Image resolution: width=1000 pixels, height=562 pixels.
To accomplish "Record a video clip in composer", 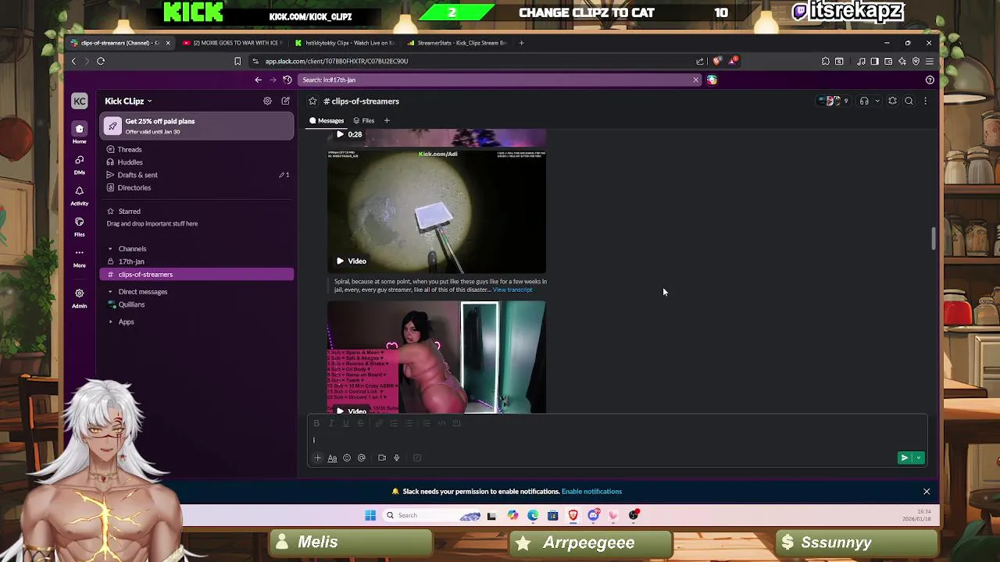I will point(382,458).
